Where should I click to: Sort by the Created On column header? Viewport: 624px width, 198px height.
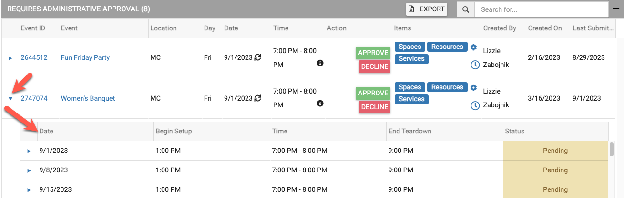(545, 28)
